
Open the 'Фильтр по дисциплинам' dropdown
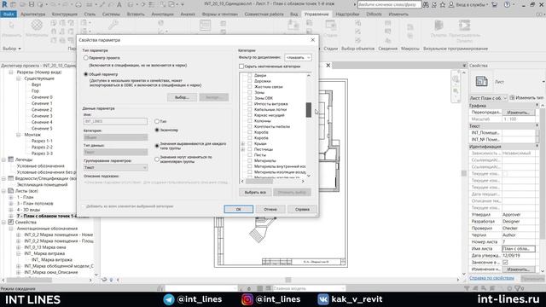click(x=298, y=57)
